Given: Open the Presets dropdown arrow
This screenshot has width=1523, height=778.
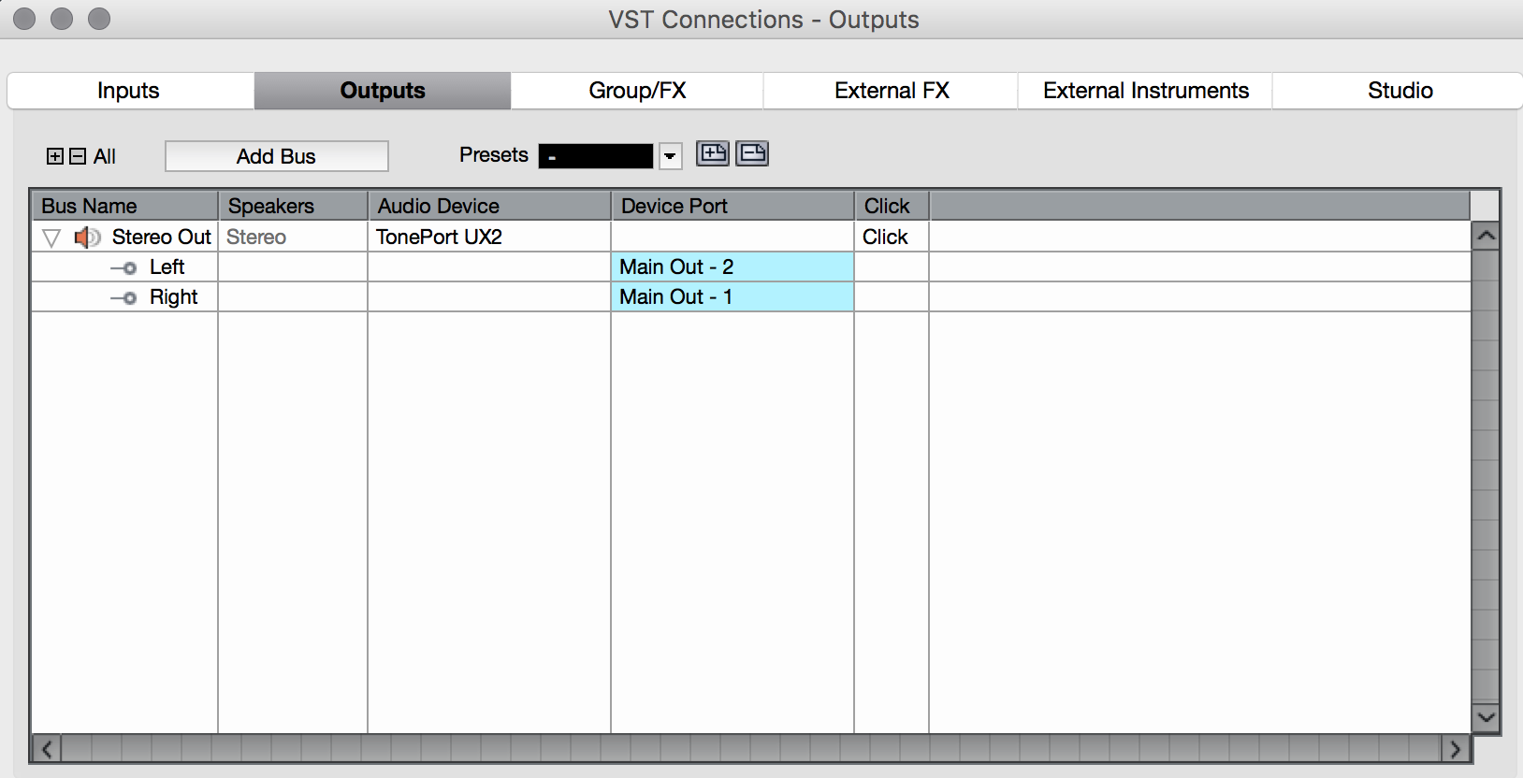Looking at the screenshot, I should point(670,156).
